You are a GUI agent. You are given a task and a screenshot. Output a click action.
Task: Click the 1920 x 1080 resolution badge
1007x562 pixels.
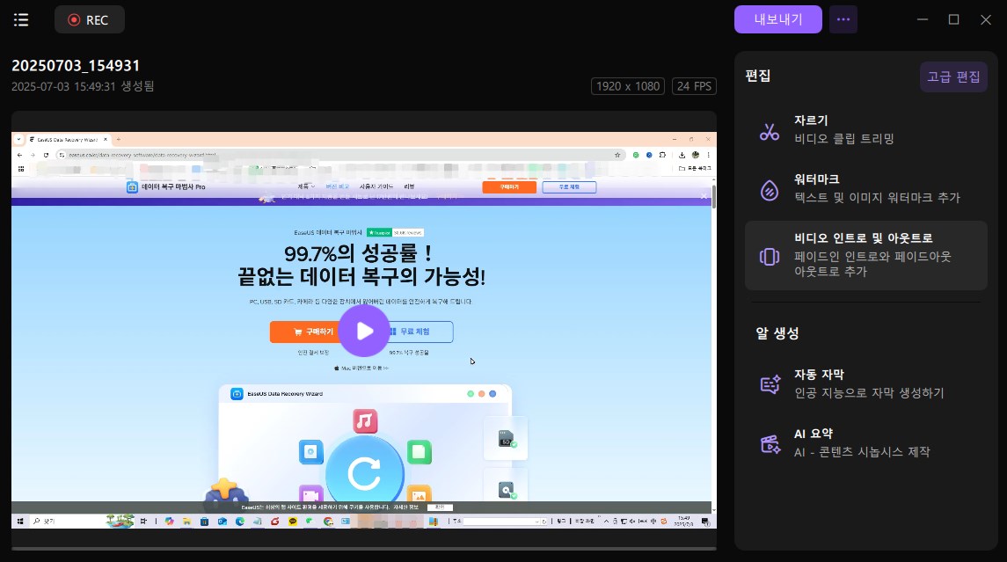tap(628, 86)
